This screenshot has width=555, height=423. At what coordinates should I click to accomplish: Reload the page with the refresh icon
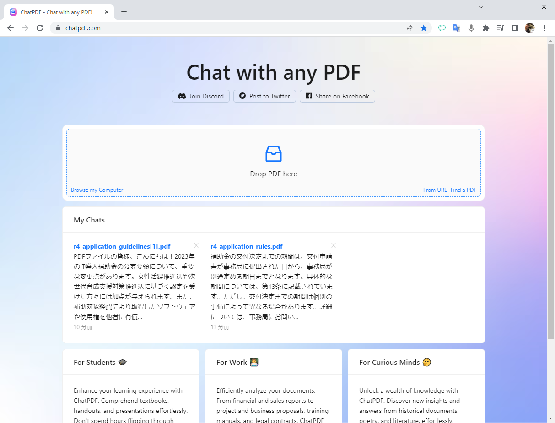[40, 28]
